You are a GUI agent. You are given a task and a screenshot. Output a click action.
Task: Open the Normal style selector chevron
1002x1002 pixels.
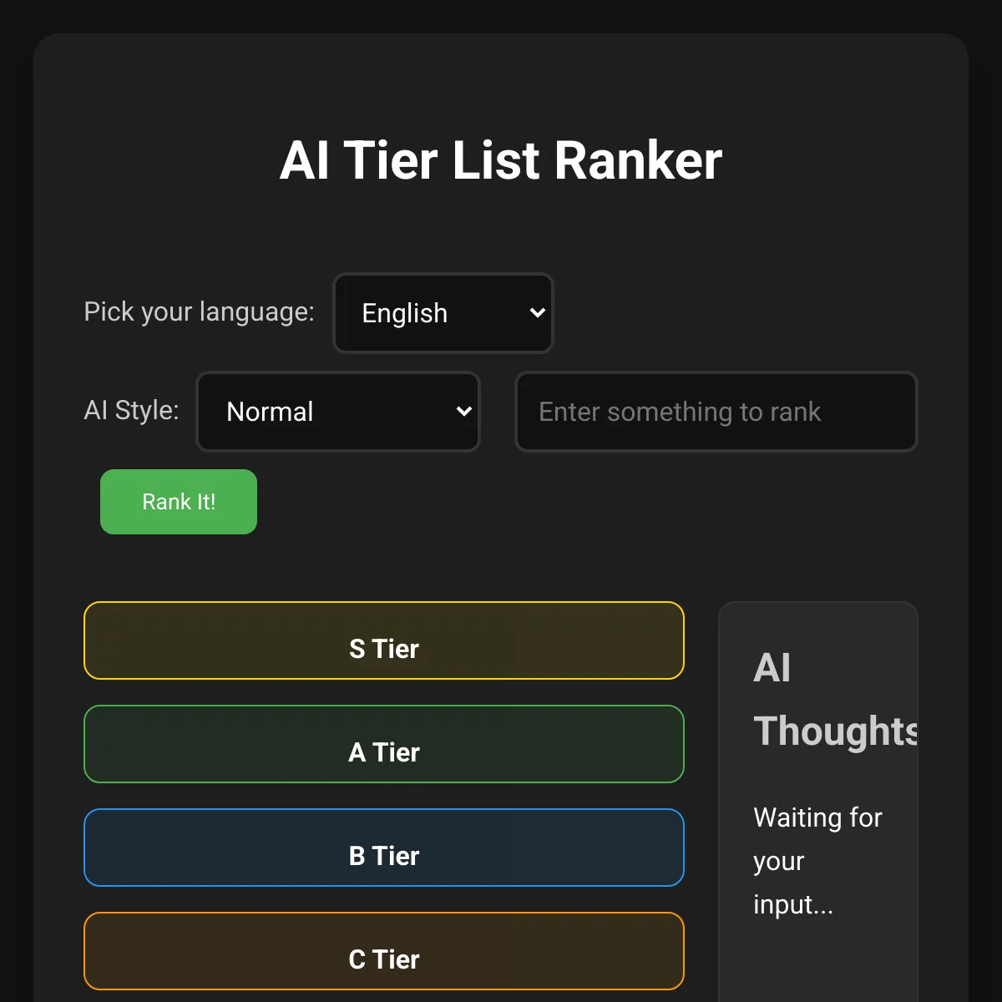click(463, 412)
